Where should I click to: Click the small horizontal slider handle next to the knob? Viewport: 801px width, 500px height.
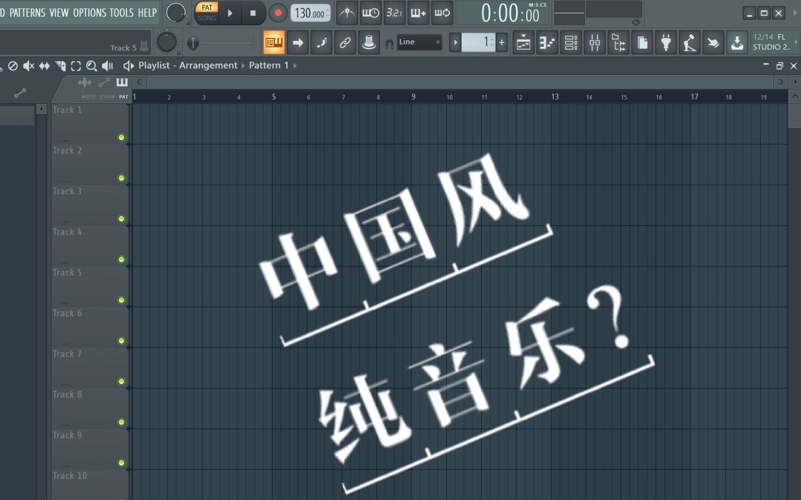tap(193, 43)
